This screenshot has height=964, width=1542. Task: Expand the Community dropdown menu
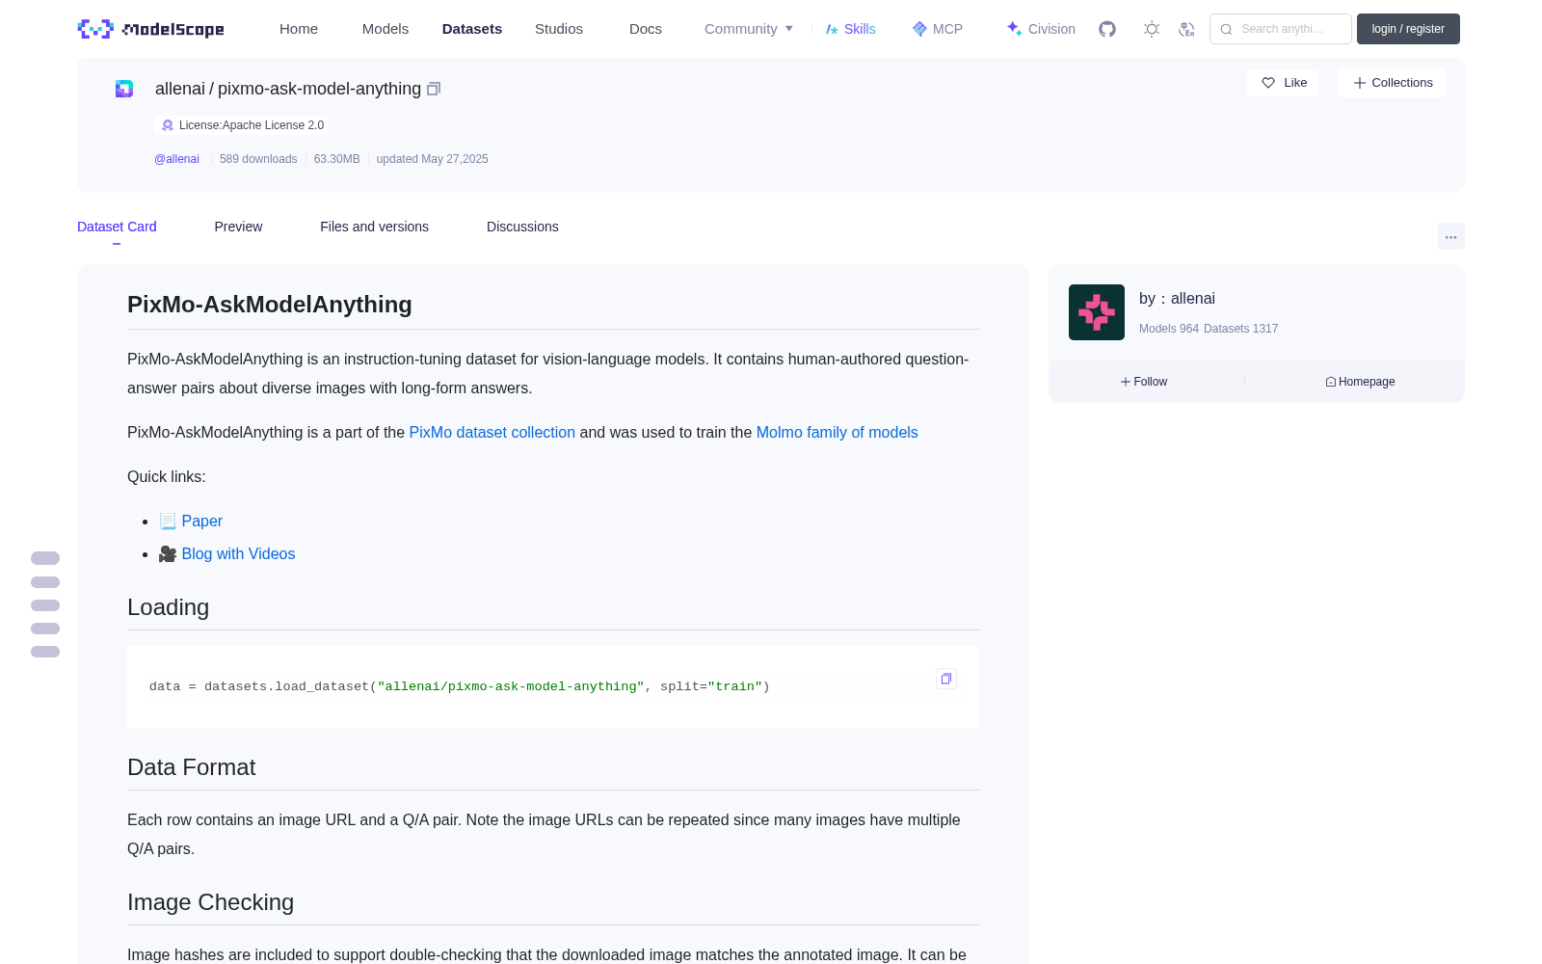[749, 29]
